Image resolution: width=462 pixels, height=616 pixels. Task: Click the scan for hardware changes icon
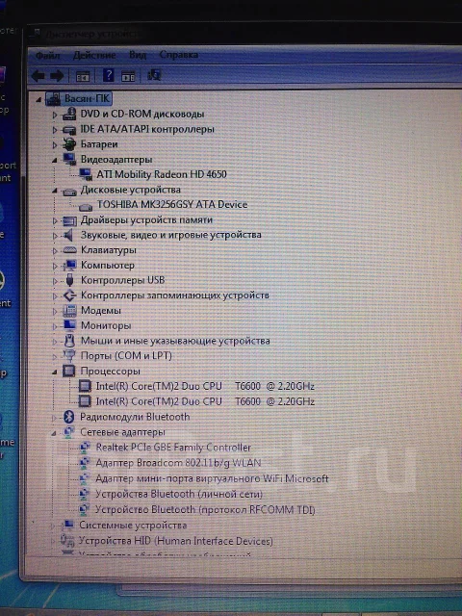(x=154, y=75)
